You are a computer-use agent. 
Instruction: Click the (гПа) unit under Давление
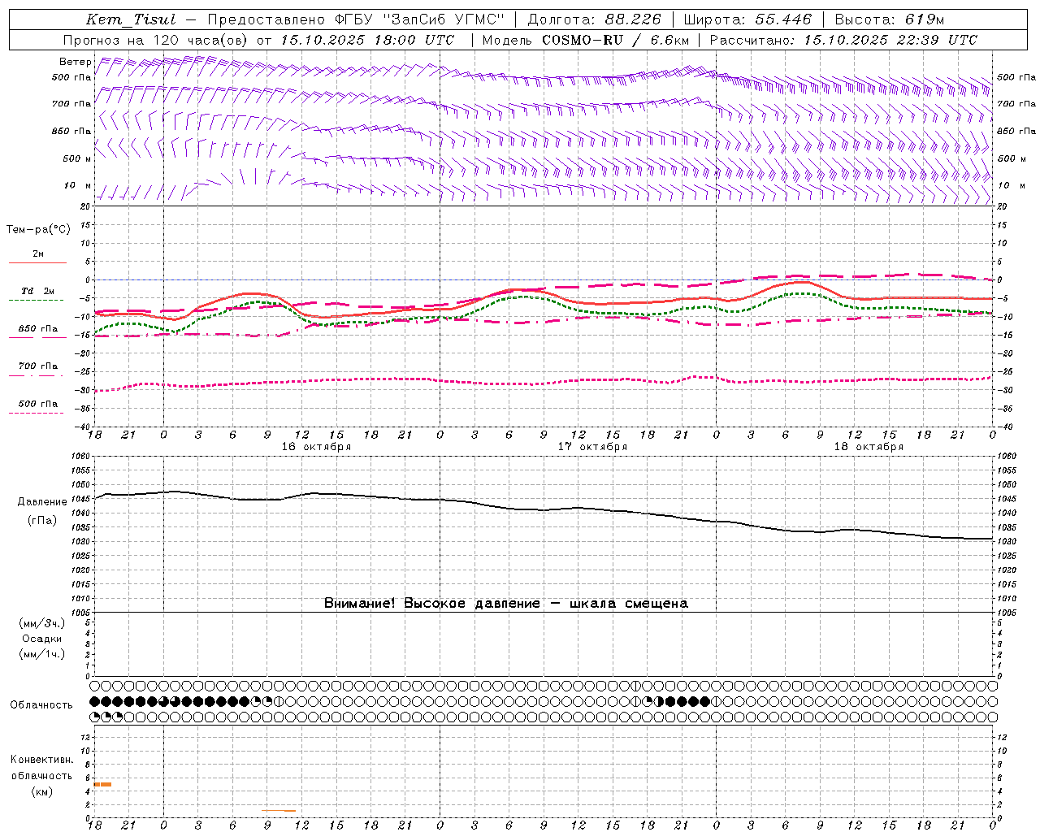pyautogui.click(x=42, y=521)
